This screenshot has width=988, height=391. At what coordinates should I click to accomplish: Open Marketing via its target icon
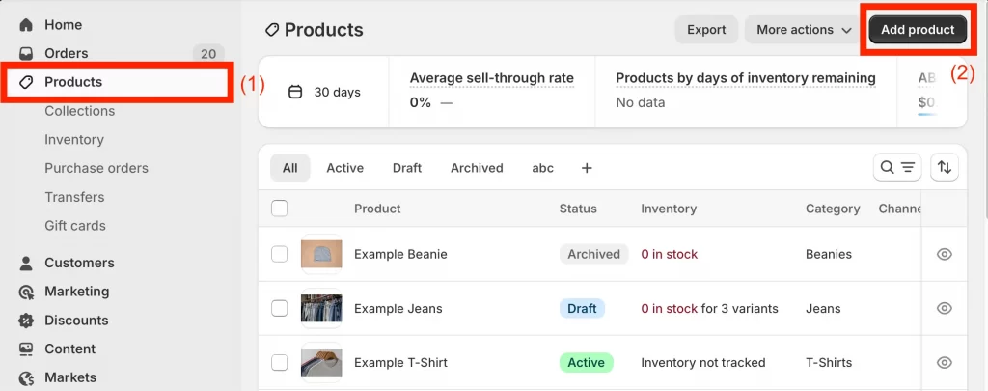point(26,292)
